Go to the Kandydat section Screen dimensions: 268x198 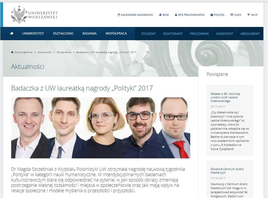tap(224, 34)
